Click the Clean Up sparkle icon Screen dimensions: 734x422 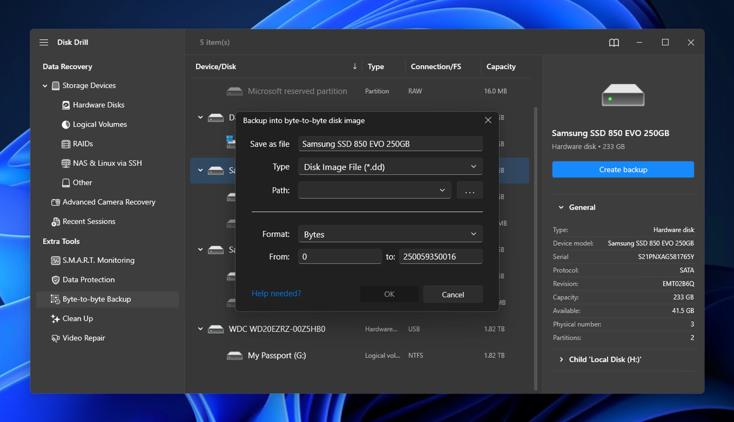(x=55, y=319)
